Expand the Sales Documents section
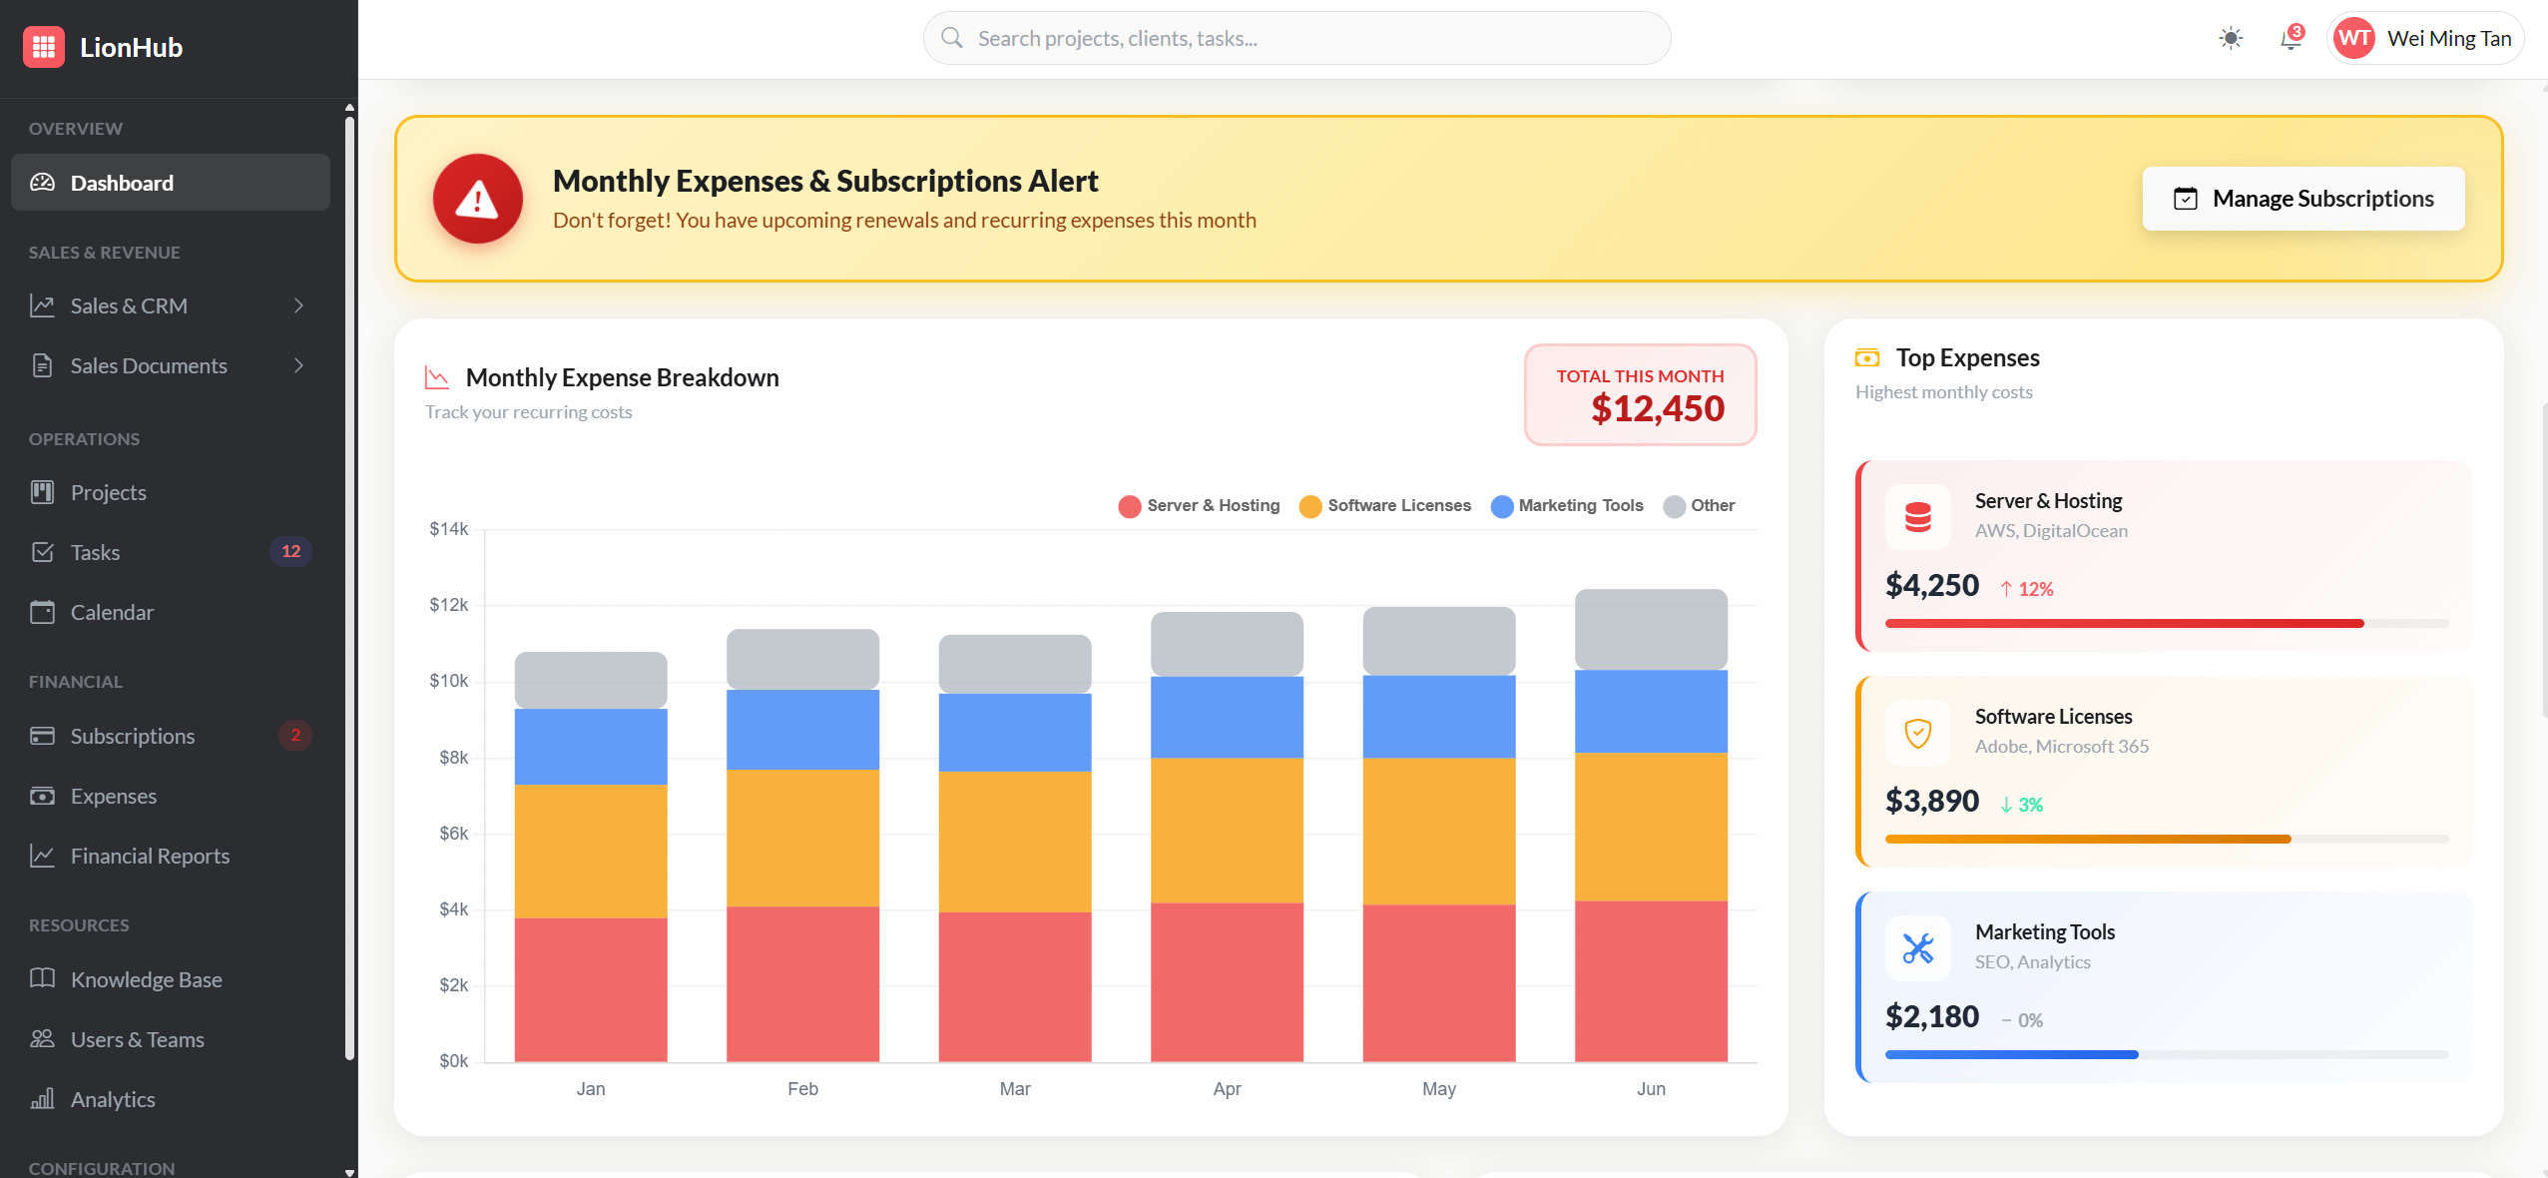Image resolution: width=2548 pixels, height=1178 pixels. point(148,365)
